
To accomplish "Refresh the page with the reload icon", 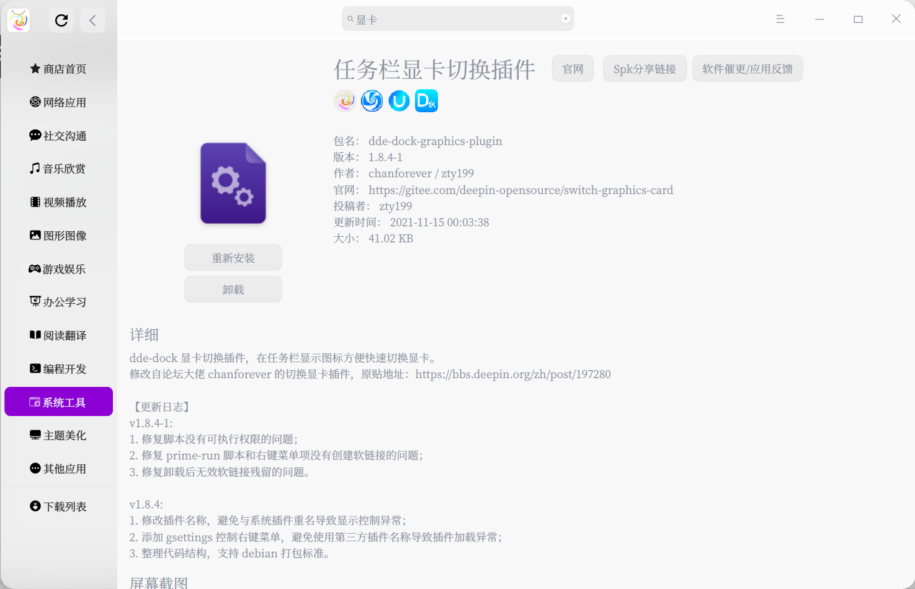I will [x=61, y=20].
